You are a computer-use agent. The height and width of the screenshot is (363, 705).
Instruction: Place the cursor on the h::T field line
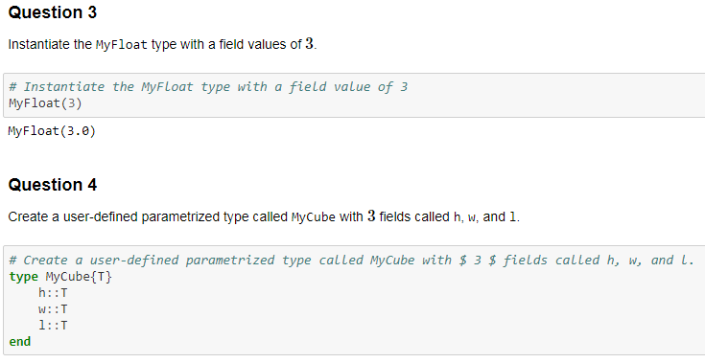pyautogui.click(x=53, y=293)
